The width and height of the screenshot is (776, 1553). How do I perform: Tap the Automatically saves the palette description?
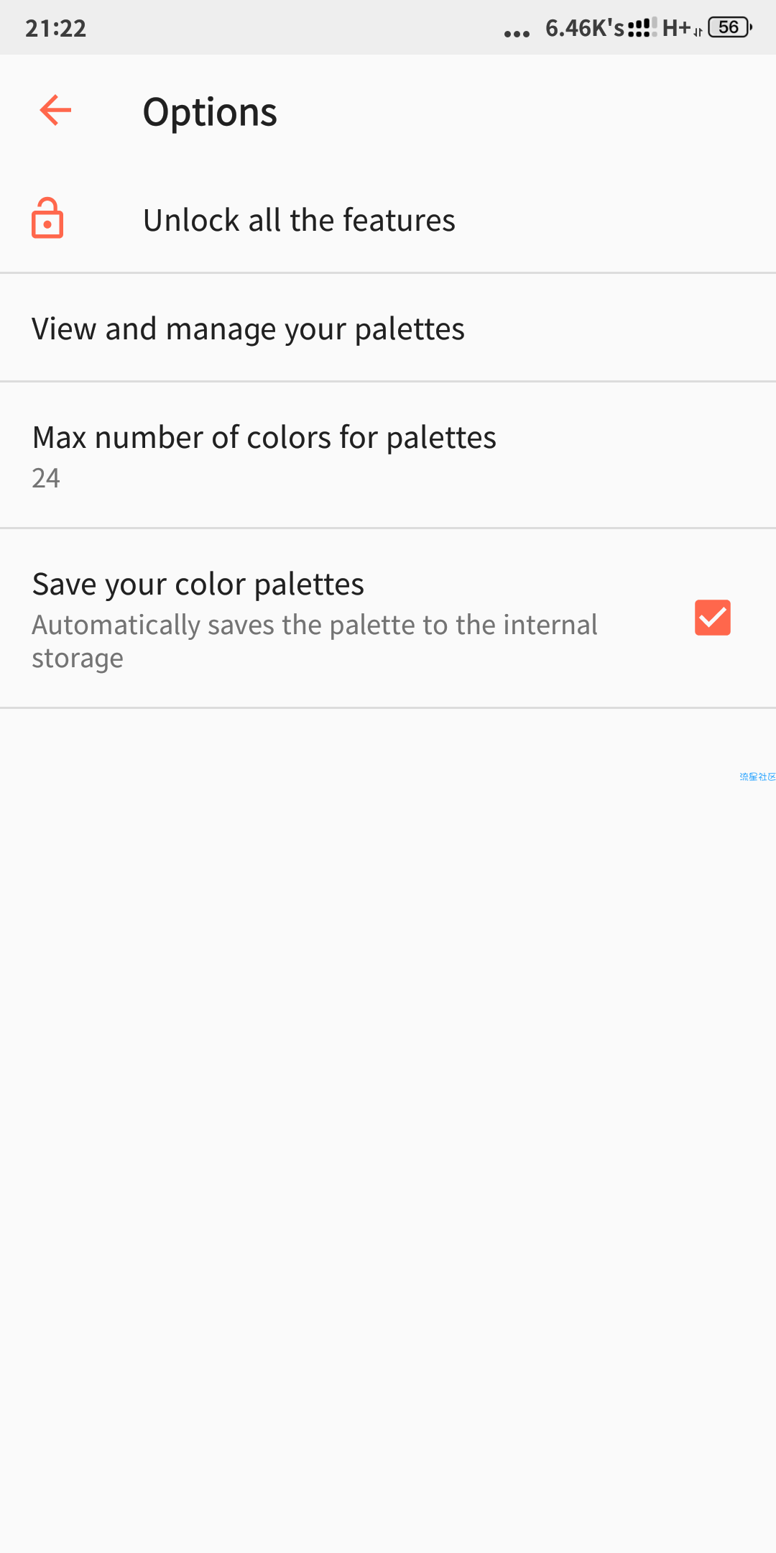pyautogui.click(x=315, y=641)
